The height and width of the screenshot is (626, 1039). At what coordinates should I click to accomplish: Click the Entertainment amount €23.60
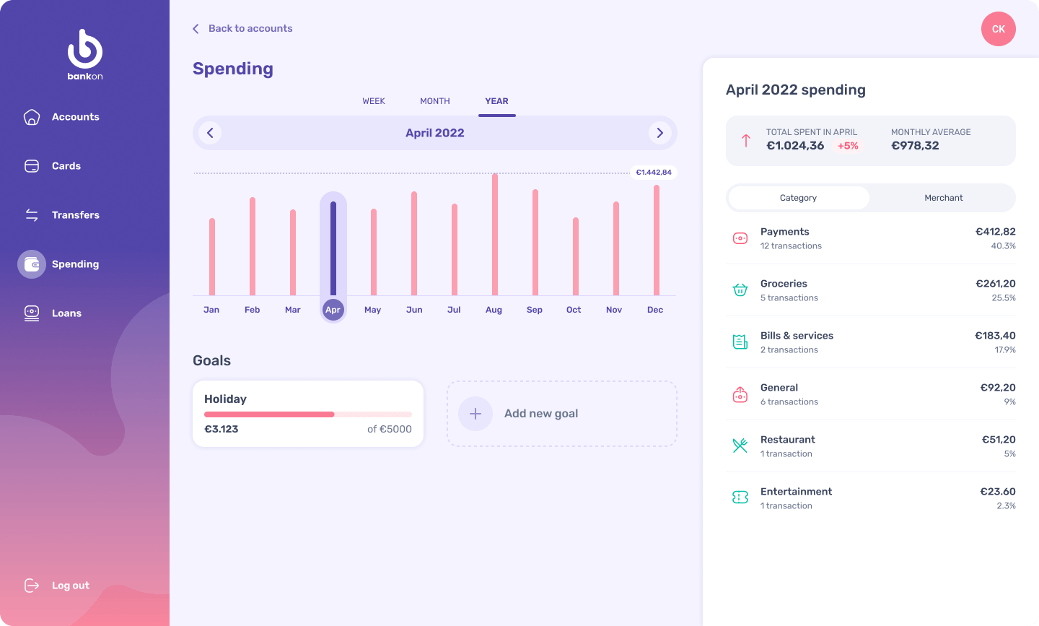998,492
